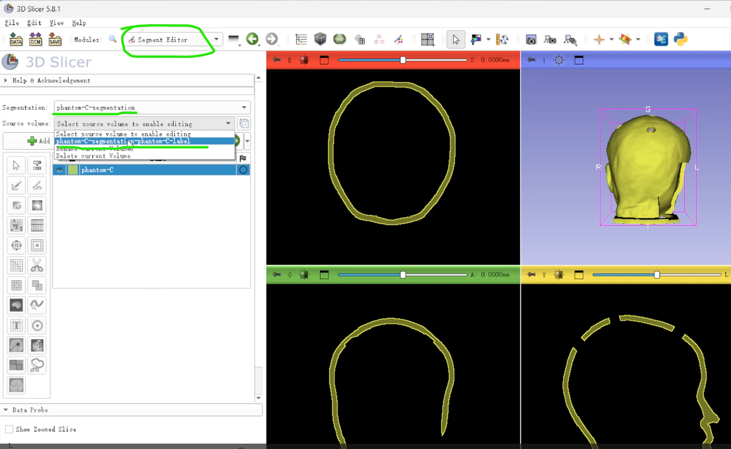Image resolution: width=731 pixels, height=449 pixels.
Task: Open the Edit menu
Action: point(34,22)
